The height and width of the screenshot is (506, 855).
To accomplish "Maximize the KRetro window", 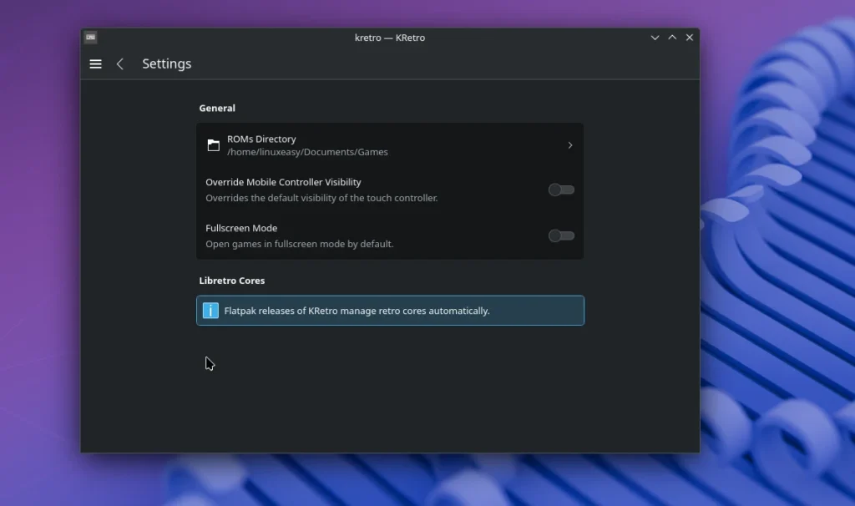I will (x=672, y=38).
